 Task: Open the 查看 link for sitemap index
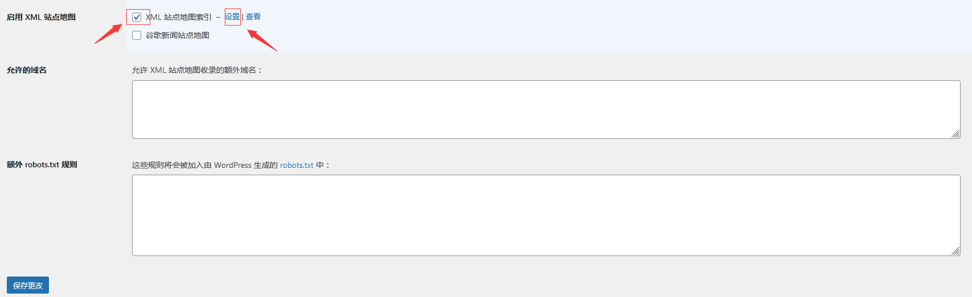[x=253, y=16]
